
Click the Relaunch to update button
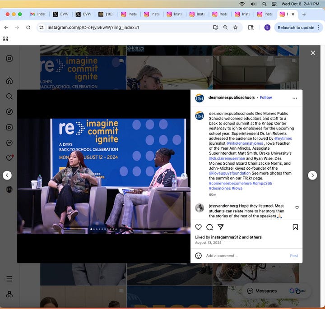(296, 28)
